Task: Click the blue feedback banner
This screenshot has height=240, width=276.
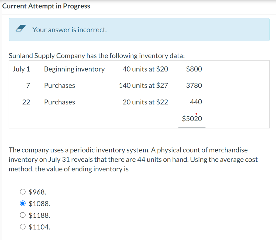Action: [x=139, y=30]
